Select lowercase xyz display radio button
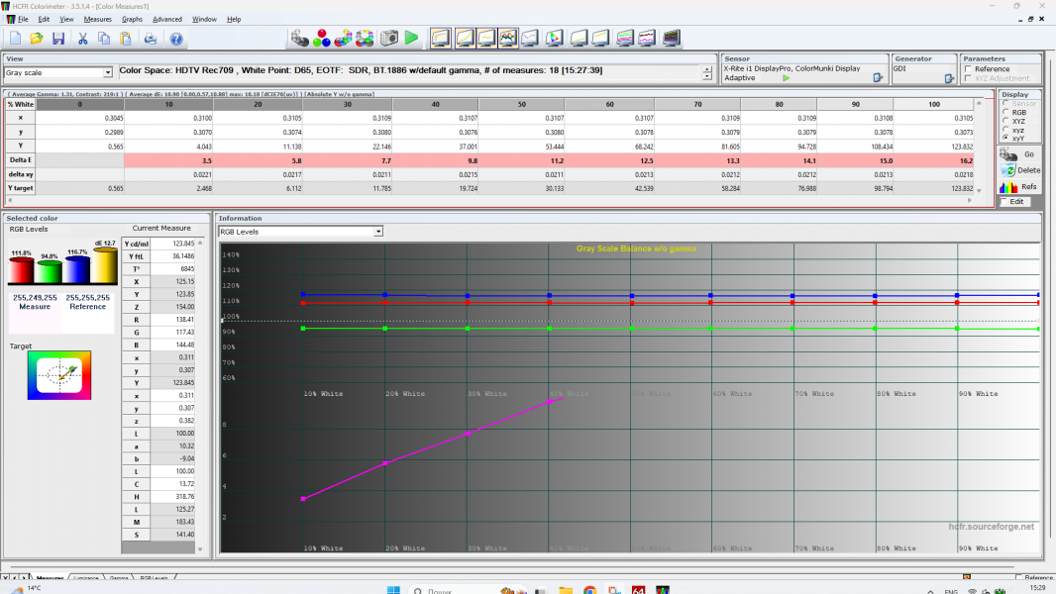 1005,130
